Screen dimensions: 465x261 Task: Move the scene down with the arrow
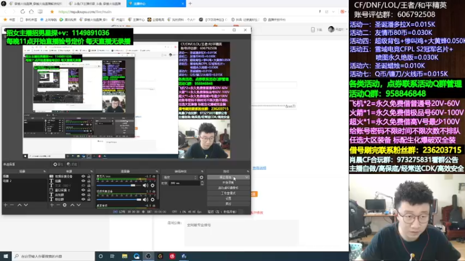coord(26,205)
